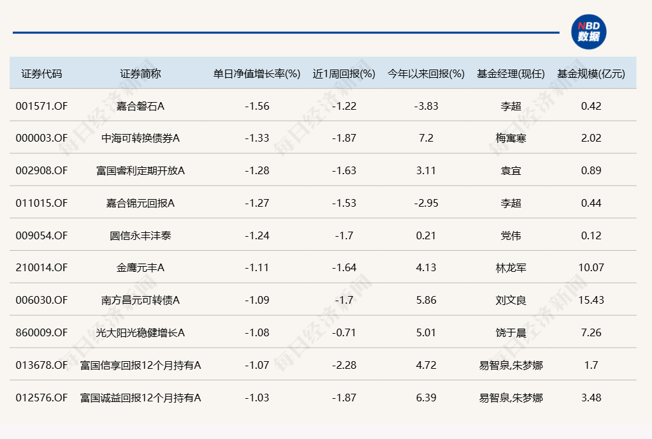Click weekly return value -2.28
This screenshot has height=439, width=652.
344,365
